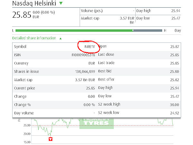Screen dimensions: 193x145
Task: Click the Change % label
Action: point(23,105)
